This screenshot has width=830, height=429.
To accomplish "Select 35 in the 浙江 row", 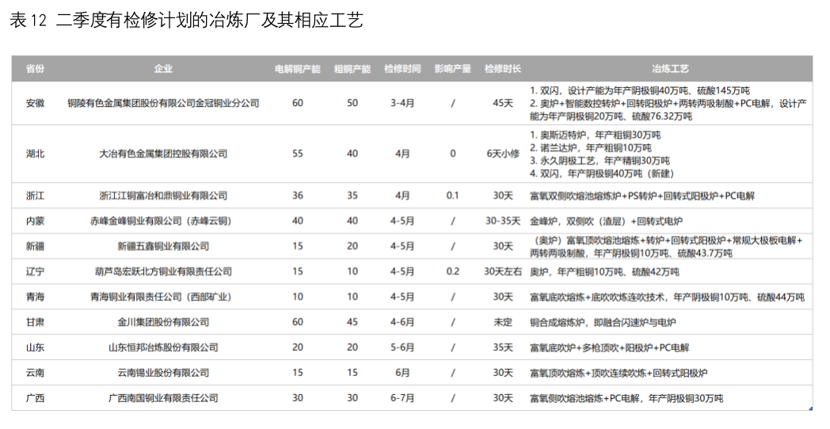I will coord(352,196).
